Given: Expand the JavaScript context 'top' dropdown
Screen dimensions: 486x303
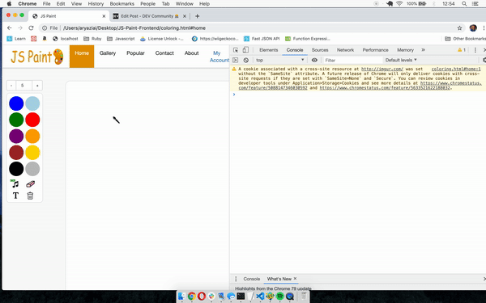Looking at the screenshot, I should [x=279, y=60].
